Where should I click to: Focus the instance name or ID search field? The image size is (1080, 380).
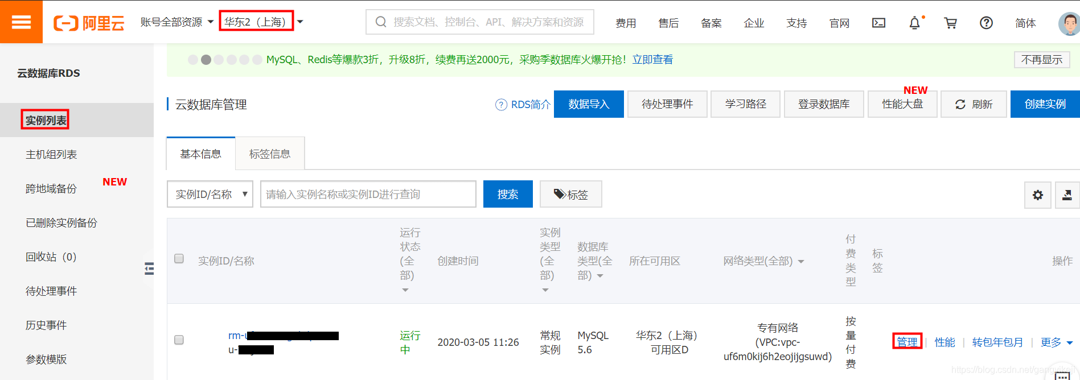click(368, 195)
